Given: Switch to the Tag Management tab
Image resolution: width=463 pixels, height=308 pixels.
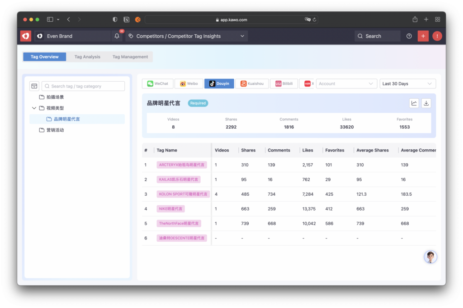Looking at the screenshot, I should coord(130,57).
